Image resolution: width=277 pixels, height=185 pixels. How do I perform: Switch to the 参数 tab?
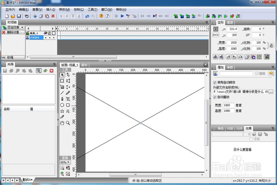click(x=230, y=67)
